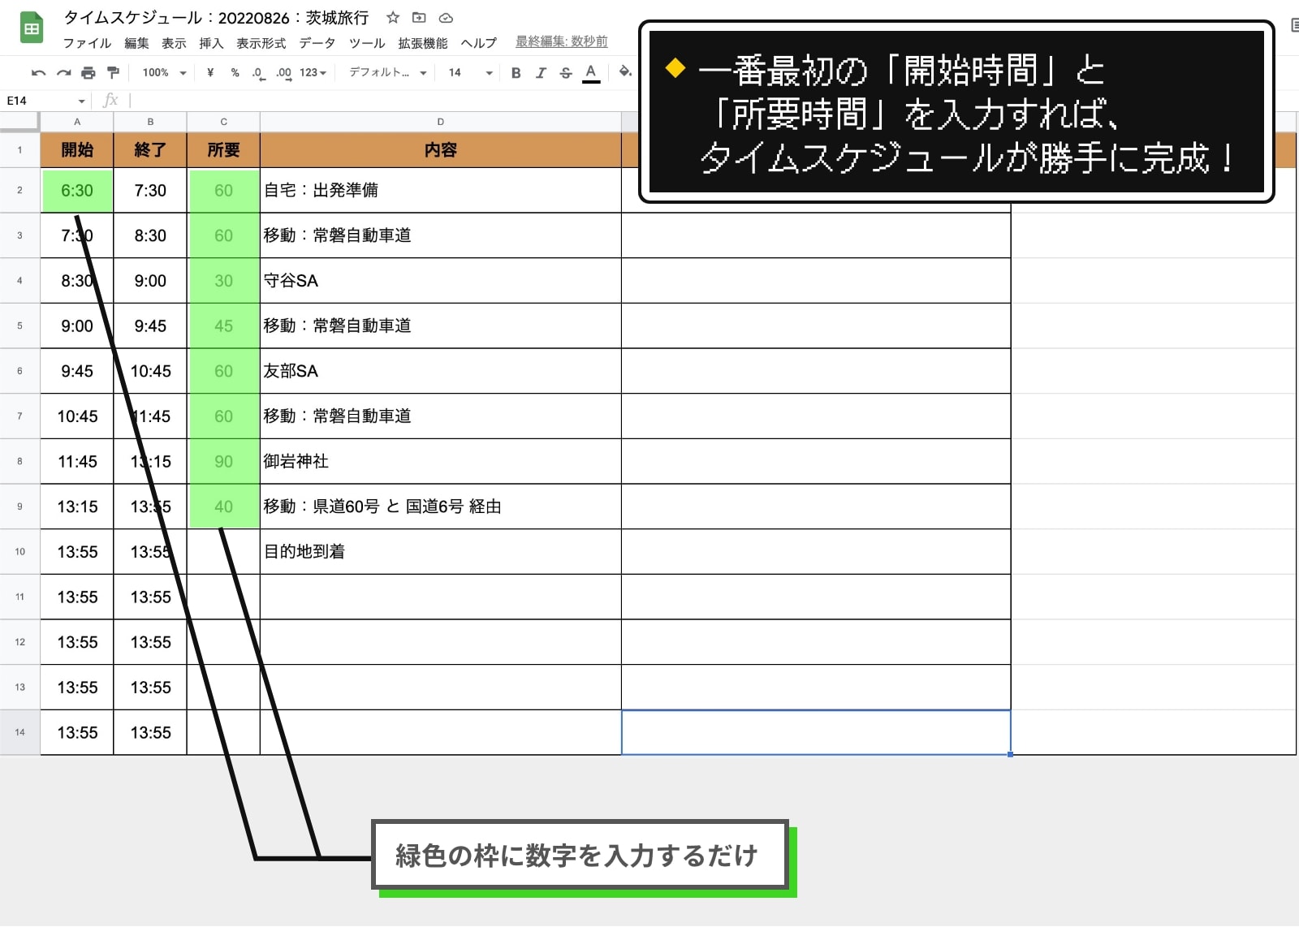1299x927 pixels.
Task: Toggle italic formatting
Action: [x=541, y=73]
